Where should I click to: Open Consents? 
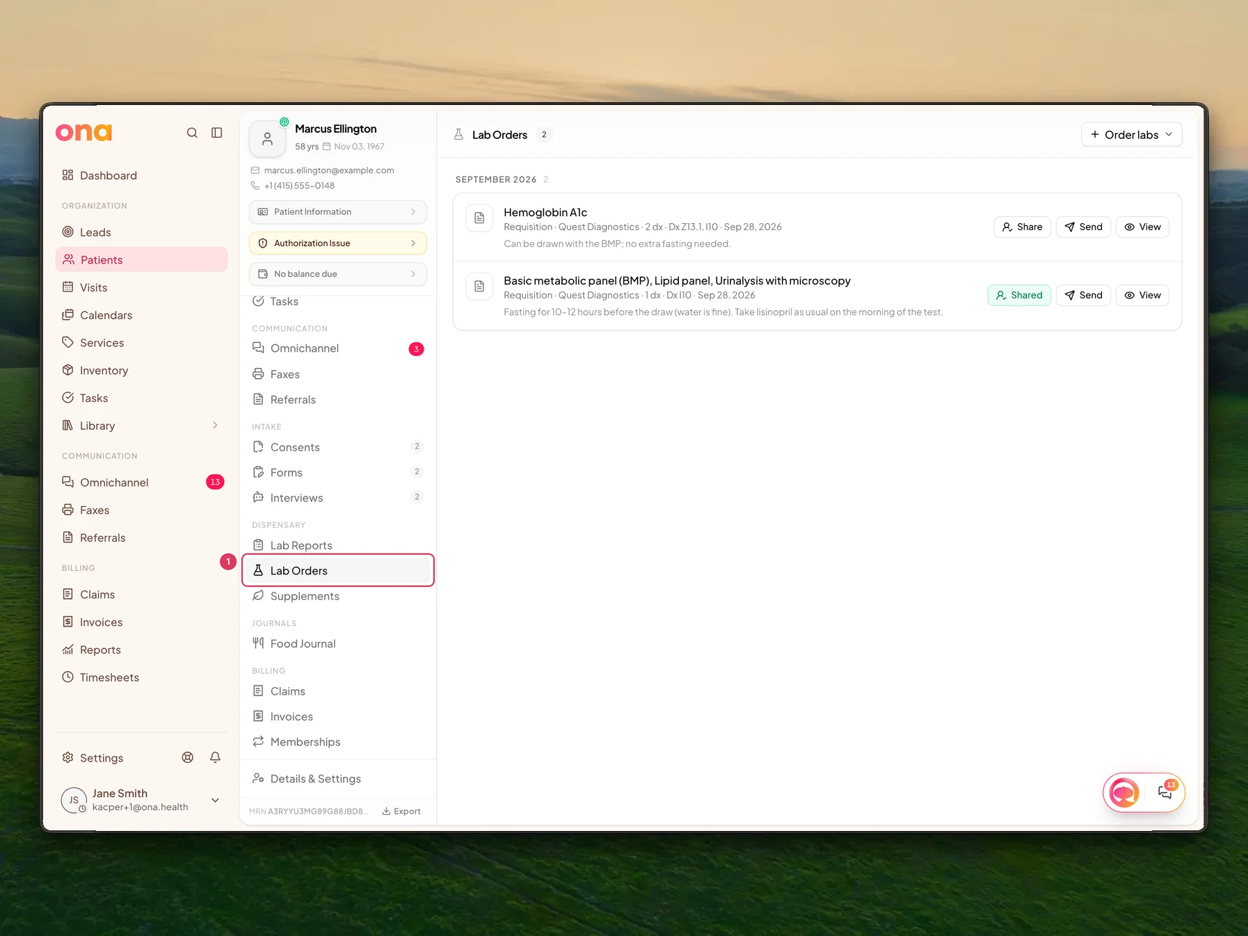pos(338,447)
